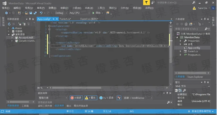Click the SL account avatar badge
Image resolution: width=217 pixels, height=115 pixels.
pos(213,8)
